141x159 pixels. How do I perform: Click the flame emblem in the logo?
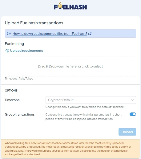coord(60,5)
